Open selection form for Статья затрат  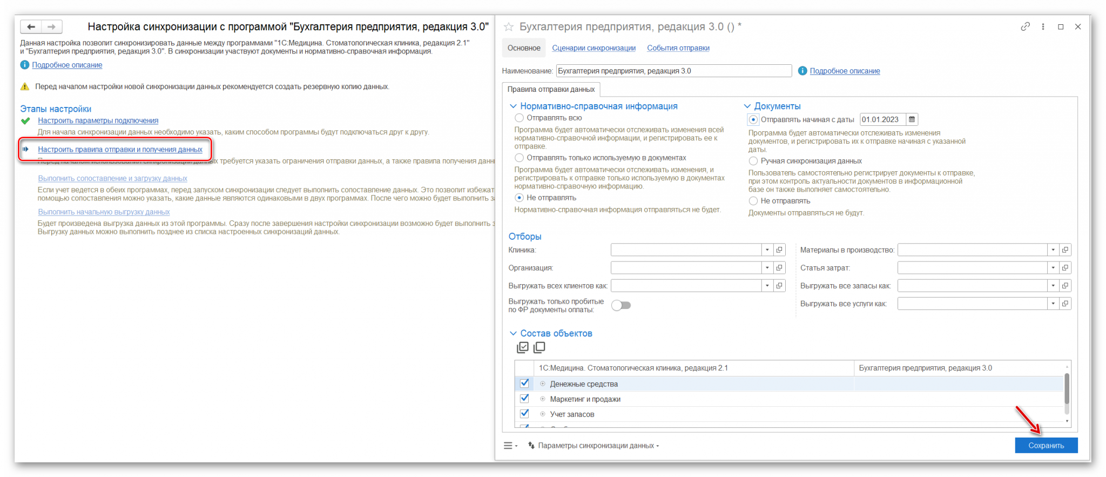coord(1065,268)
